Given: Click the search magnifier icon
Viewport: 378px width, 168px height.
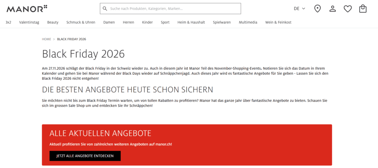Looking at the screenshot, I should pyautogui.click(x=104, y=9).
